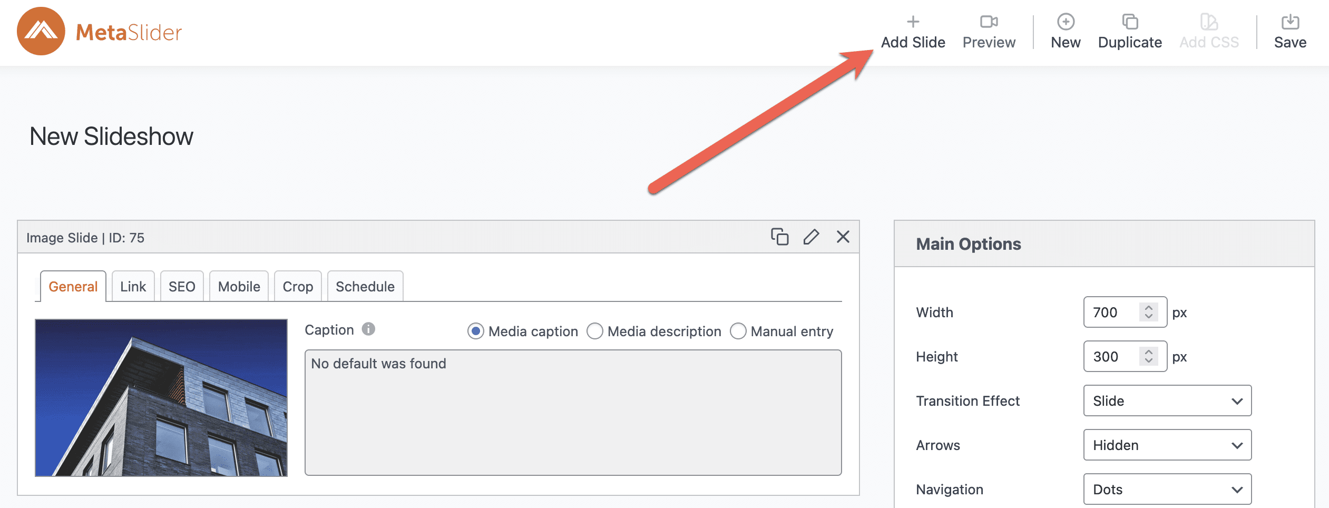
Task: Select the Media caption radio button
Action: [475, 331]
